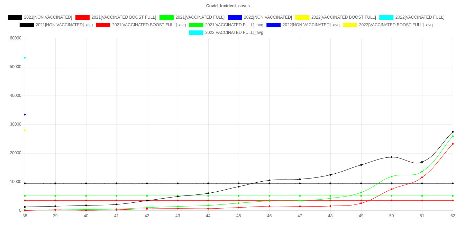Viewport: 456px width, 228px height.
Task: Hide 2022[VACCINATED BOOST FULL] using its legend text
Action: 343,17
